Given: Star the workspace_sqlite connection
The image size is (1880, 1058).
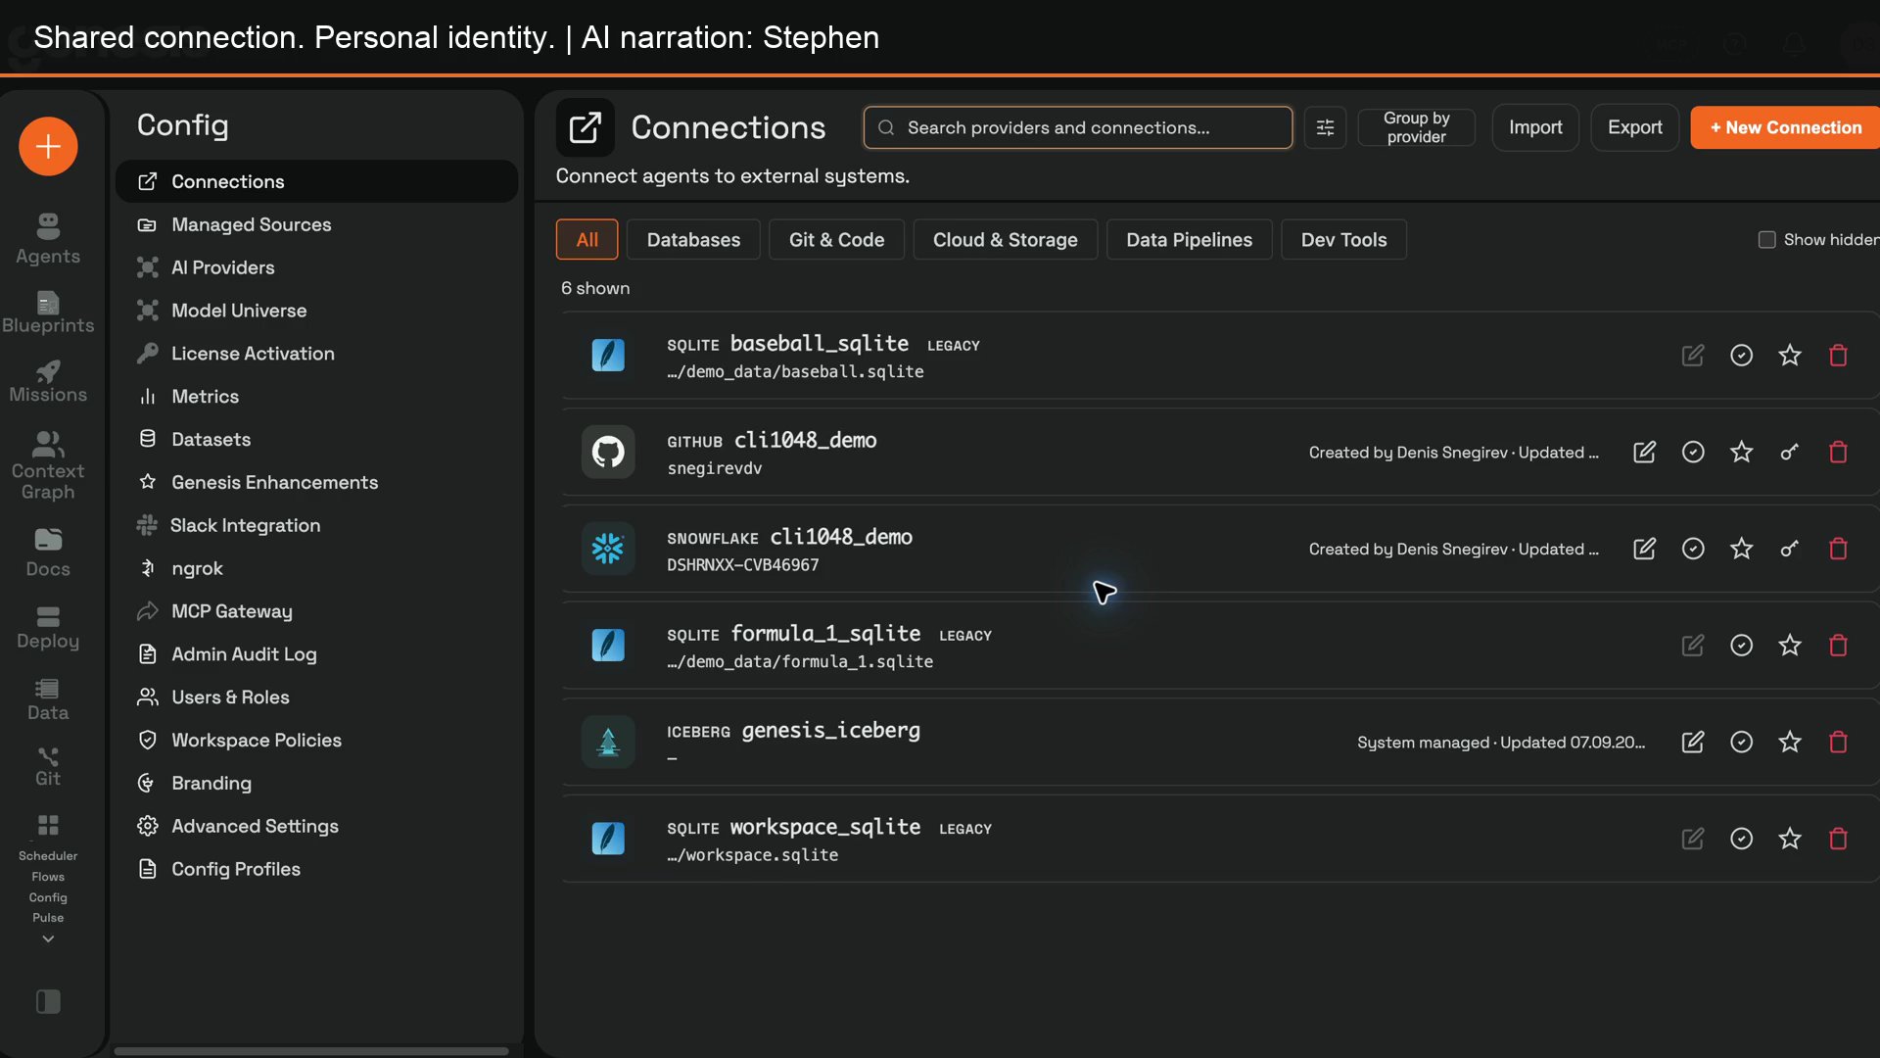Looking at the screenshot, I should 1789,839.
